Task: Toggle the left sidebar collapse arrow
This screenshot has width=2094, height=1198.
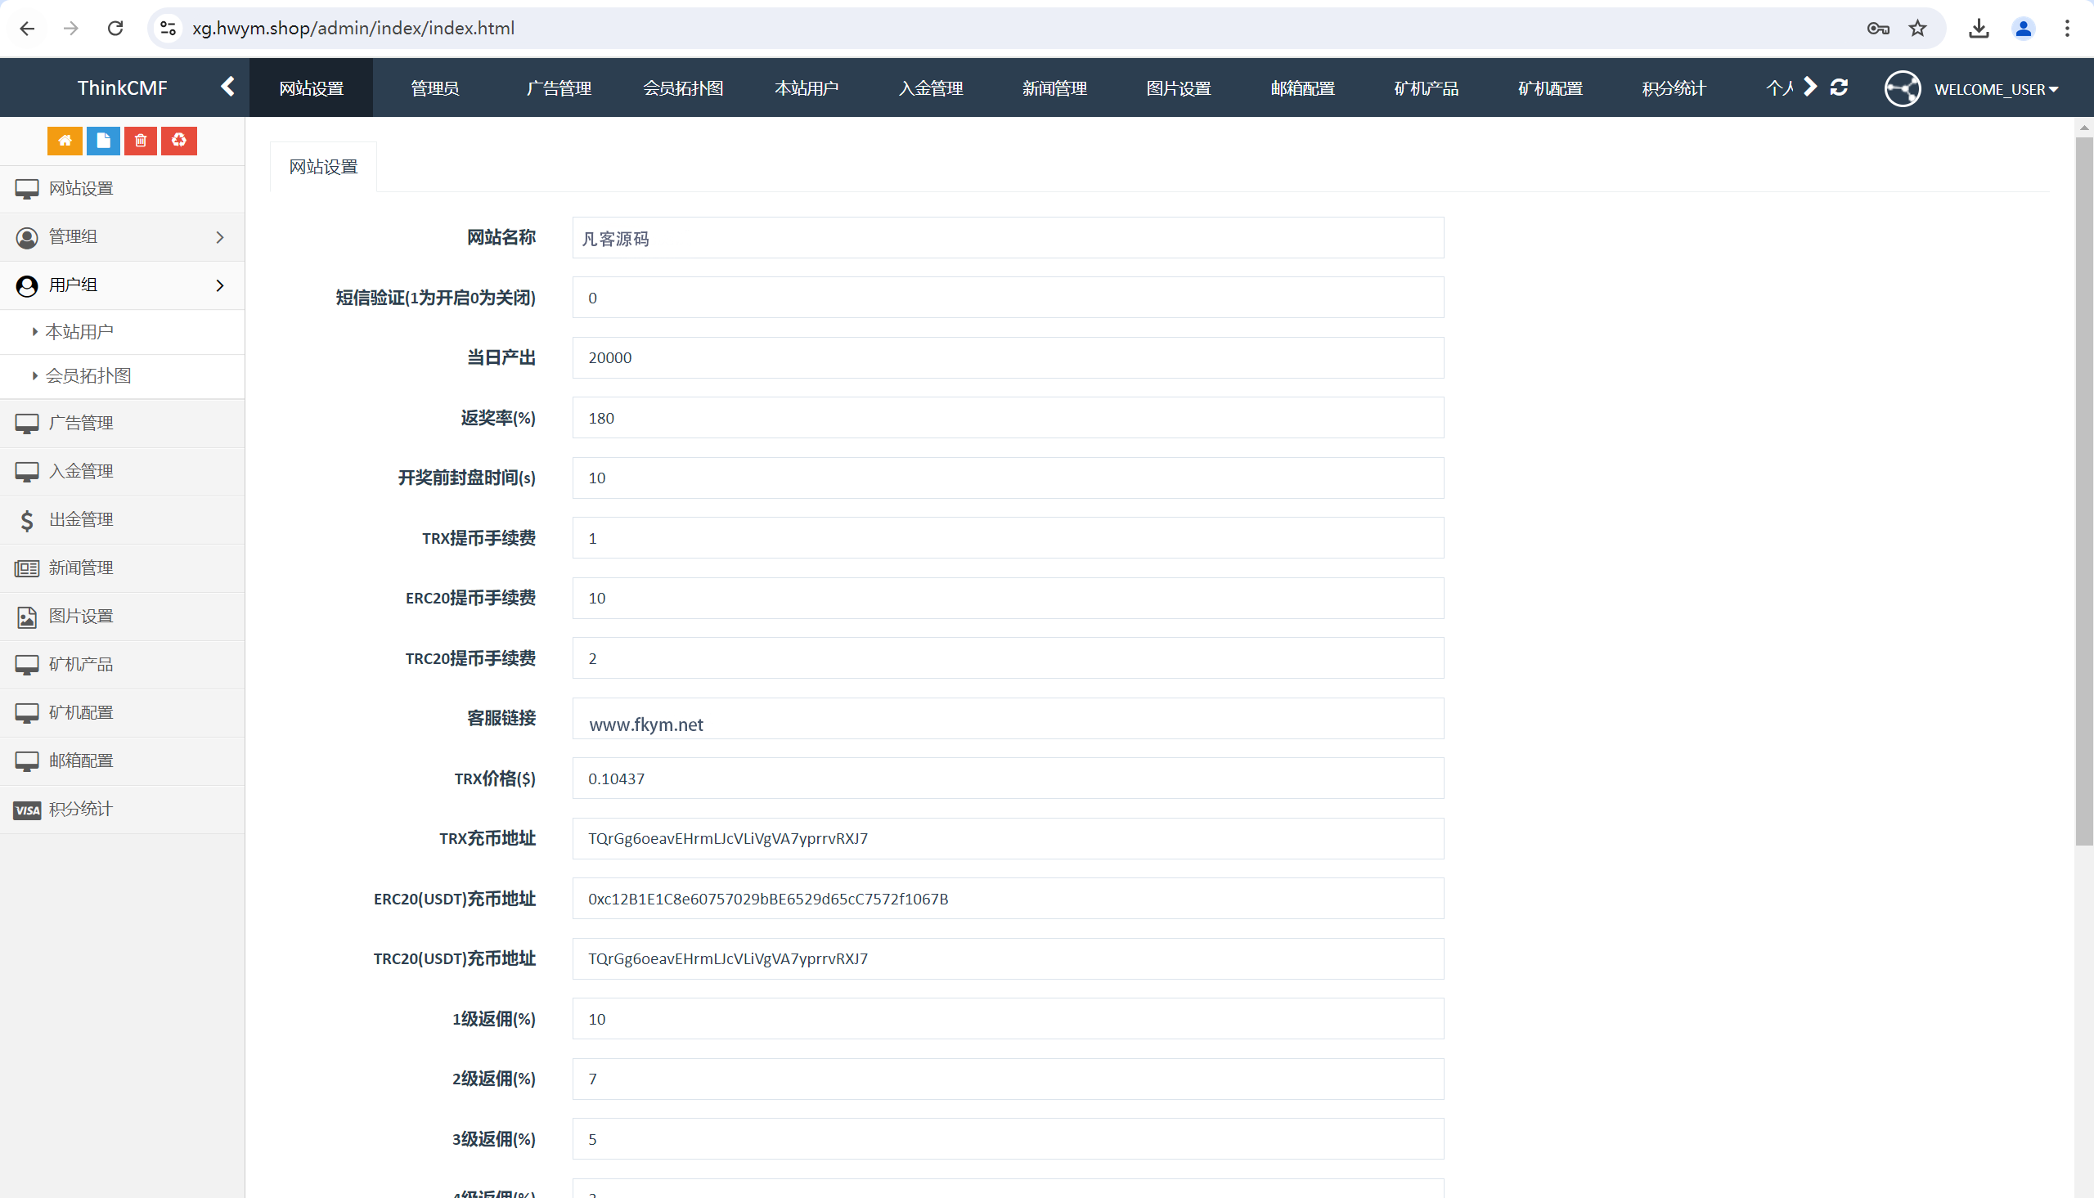Action: (227, 87)
